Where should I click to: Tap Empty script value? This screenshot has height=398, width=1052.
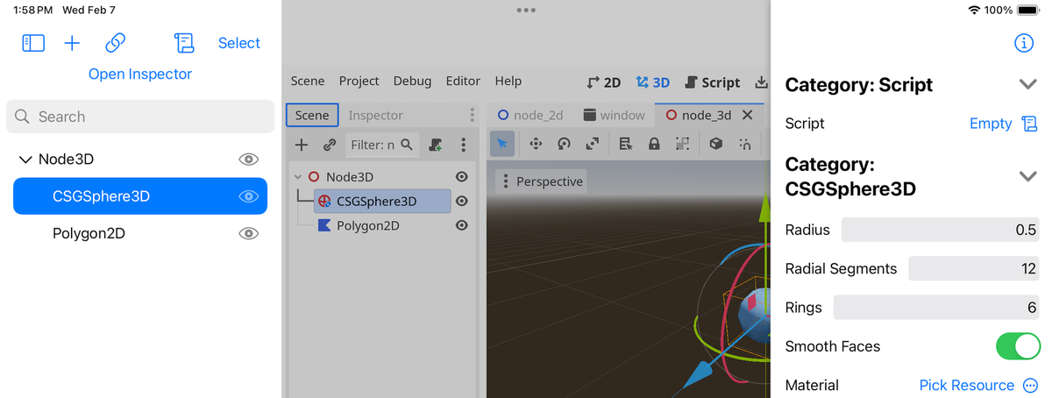coord(991,124)
